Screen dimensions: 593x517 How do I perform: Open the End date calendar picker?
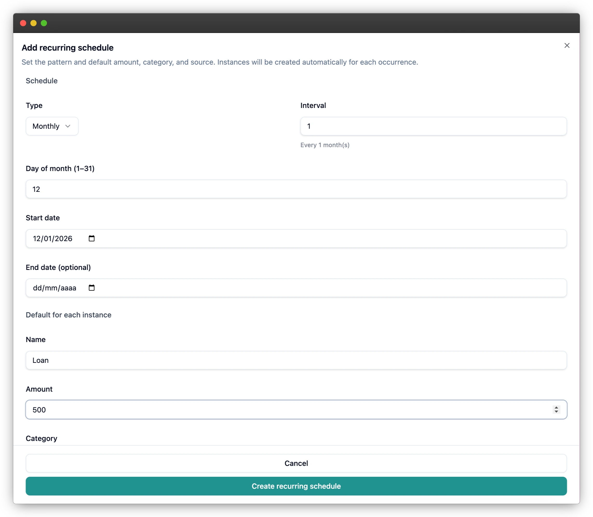tap(91, 288)
